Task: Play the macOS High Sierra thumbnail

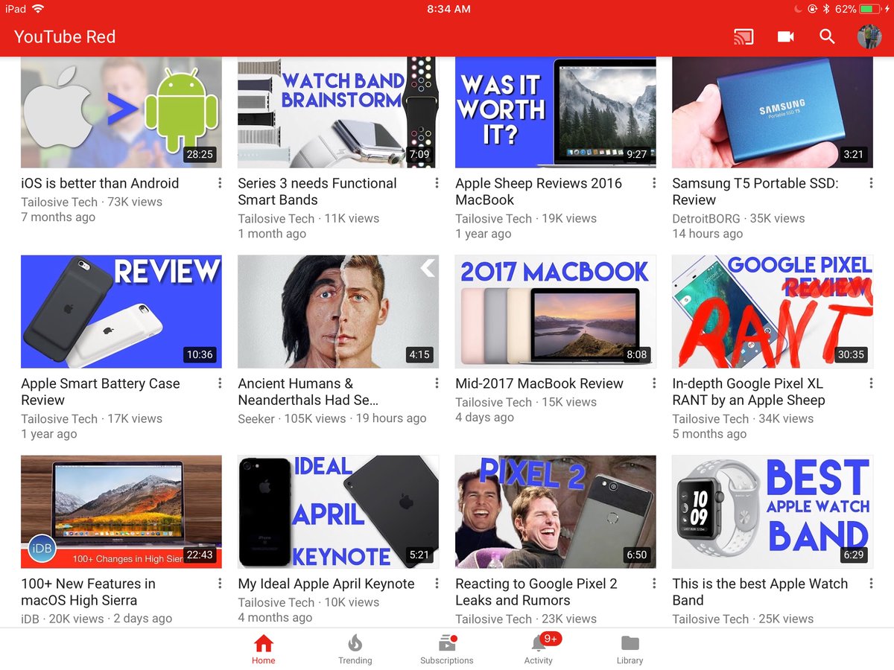Action: click(121, 512)
